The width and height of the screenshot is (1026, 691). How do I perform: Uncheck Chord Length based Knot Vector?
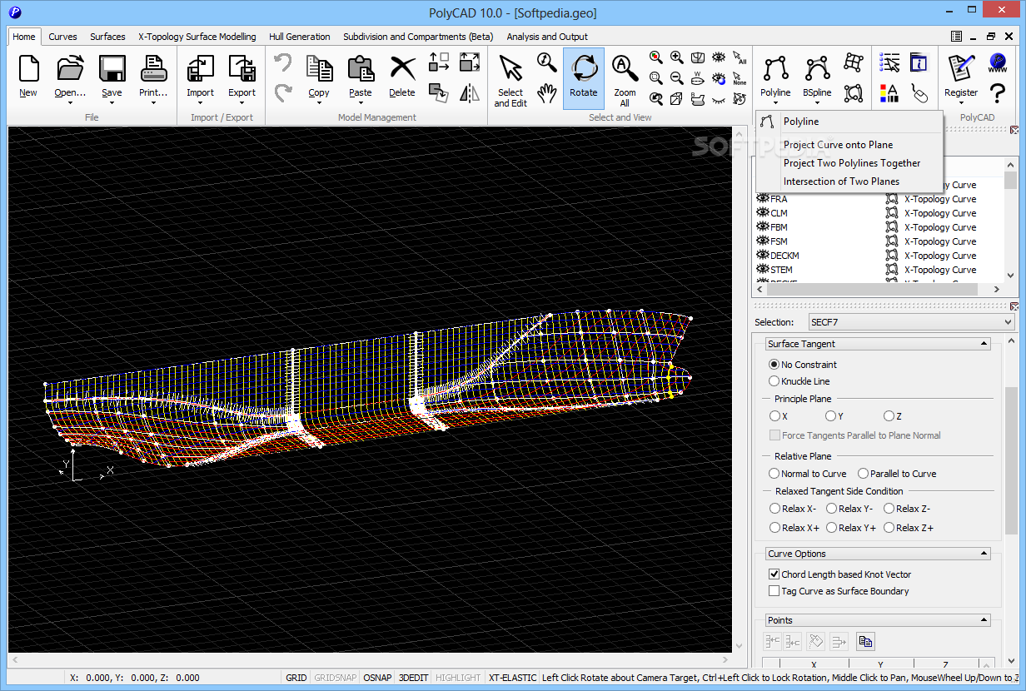point(774,574)
